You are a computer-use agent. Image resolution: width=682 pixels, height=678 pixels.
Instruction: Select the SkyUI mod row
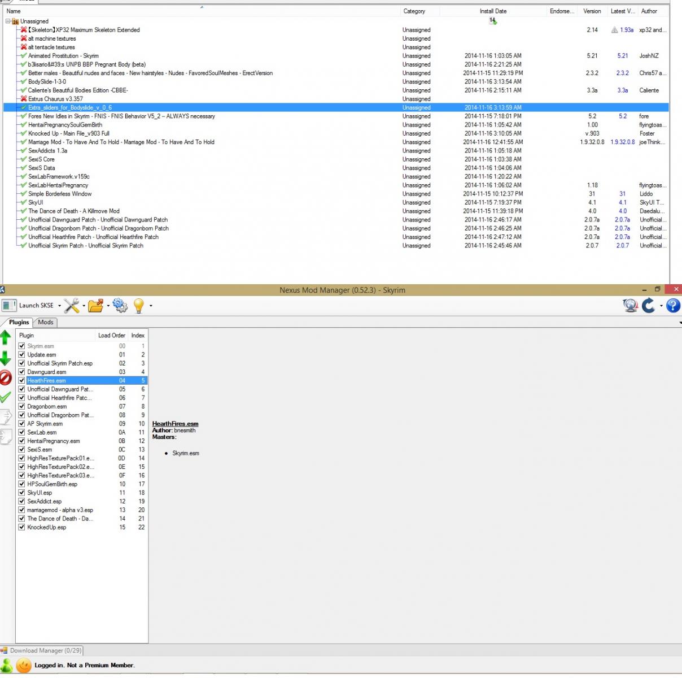(x=36, y=202)
